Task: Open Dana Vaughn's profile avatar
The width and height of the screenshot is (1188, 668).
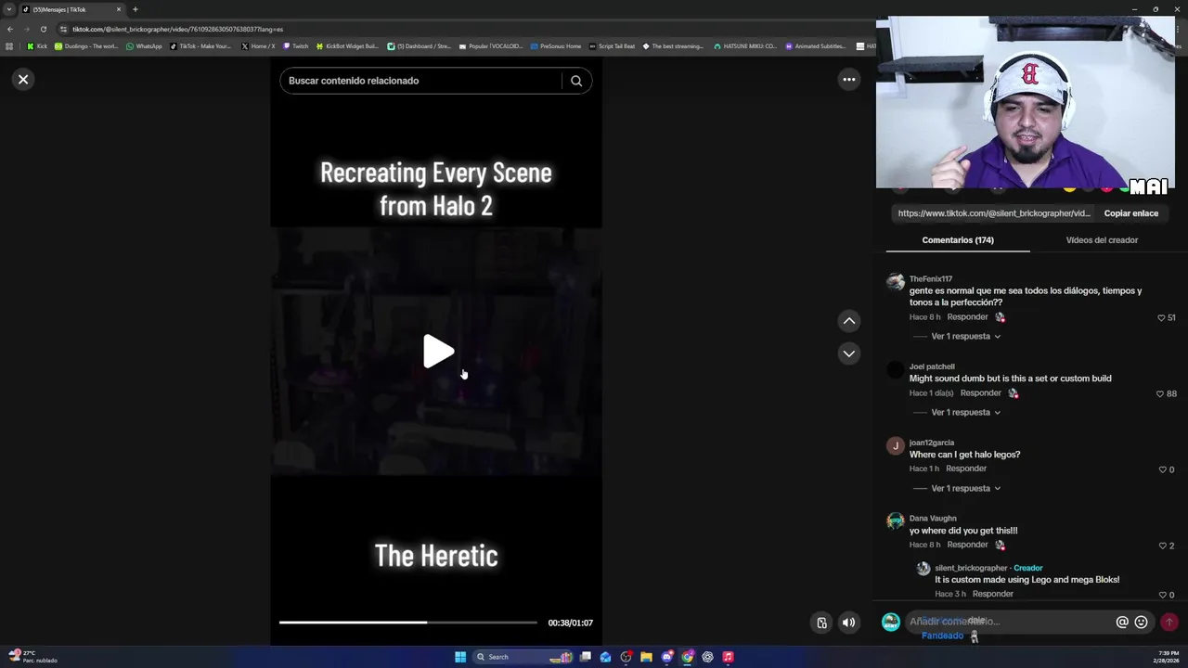Action: click(x=895, y=521)
